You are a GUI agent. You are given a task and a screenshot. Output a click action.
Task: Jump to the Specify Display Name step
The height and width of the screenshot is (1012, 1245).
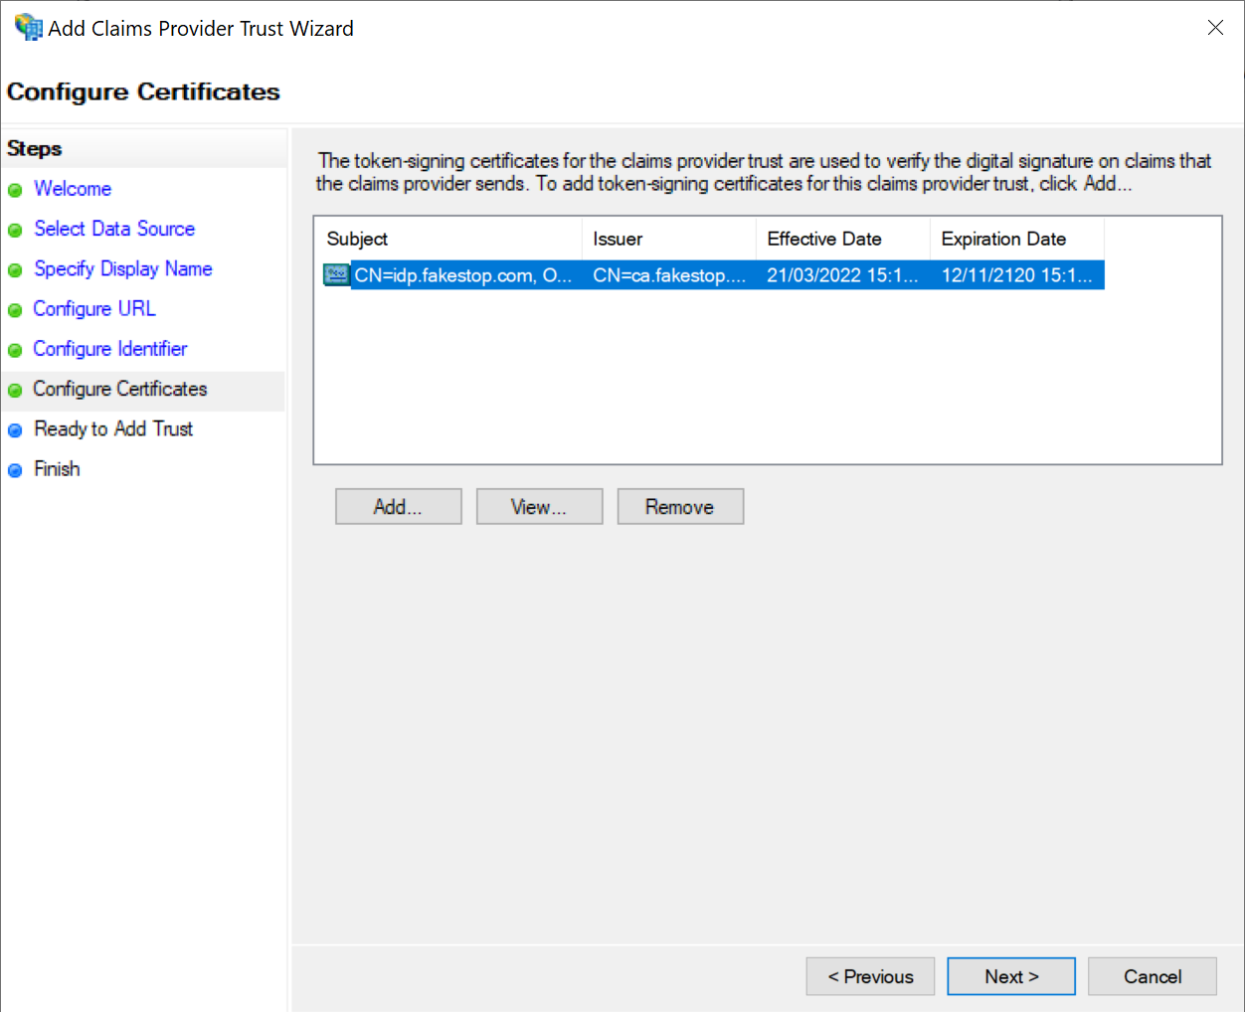(x=122, y=268)
